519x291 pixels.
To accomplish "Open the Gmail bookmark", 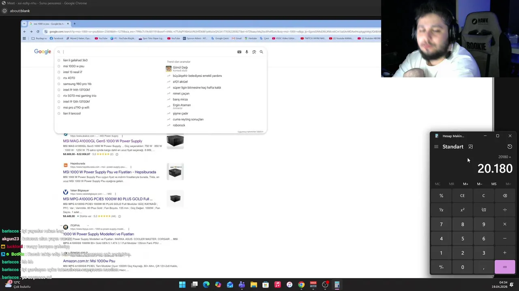I will coord(236,38).
